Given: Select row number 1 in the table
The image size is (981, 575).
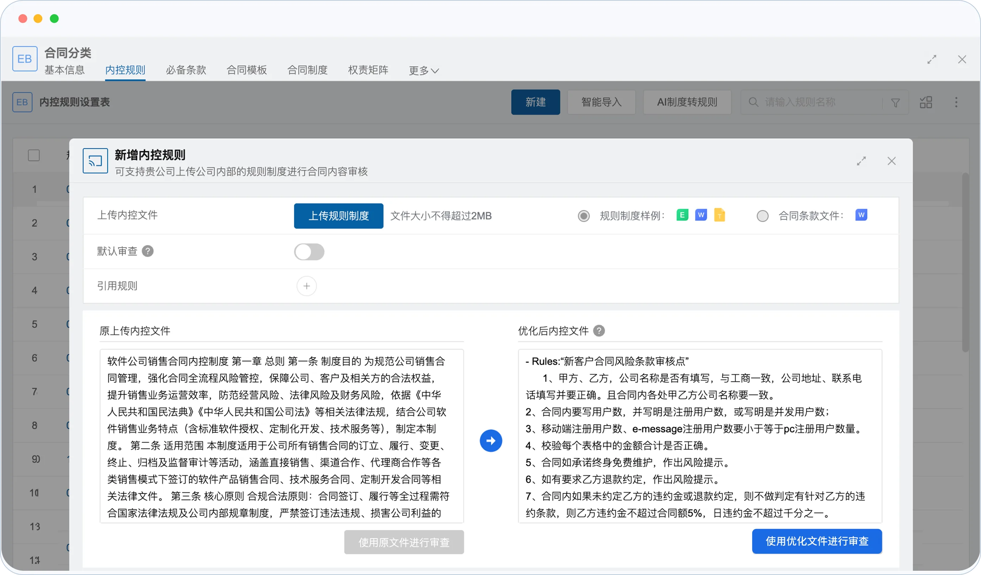Looking at the screenshot, I should click(x=34, y=189).
